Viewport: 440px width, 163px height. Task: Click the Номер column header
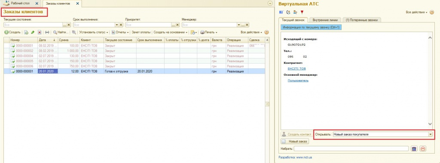[23, 40]
